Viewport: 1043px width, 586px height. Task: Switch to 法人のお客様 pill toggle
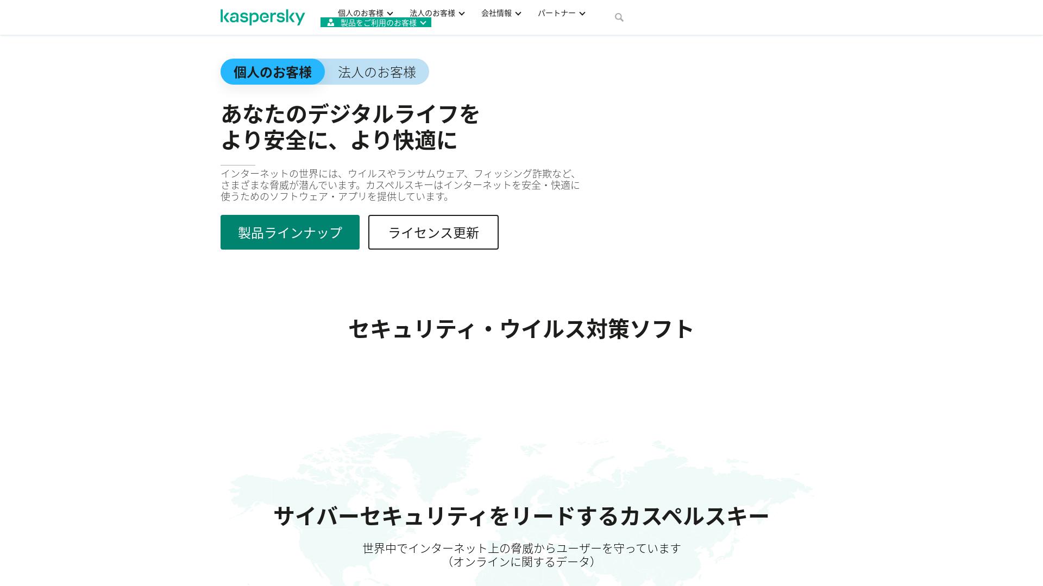coord(377,72)
